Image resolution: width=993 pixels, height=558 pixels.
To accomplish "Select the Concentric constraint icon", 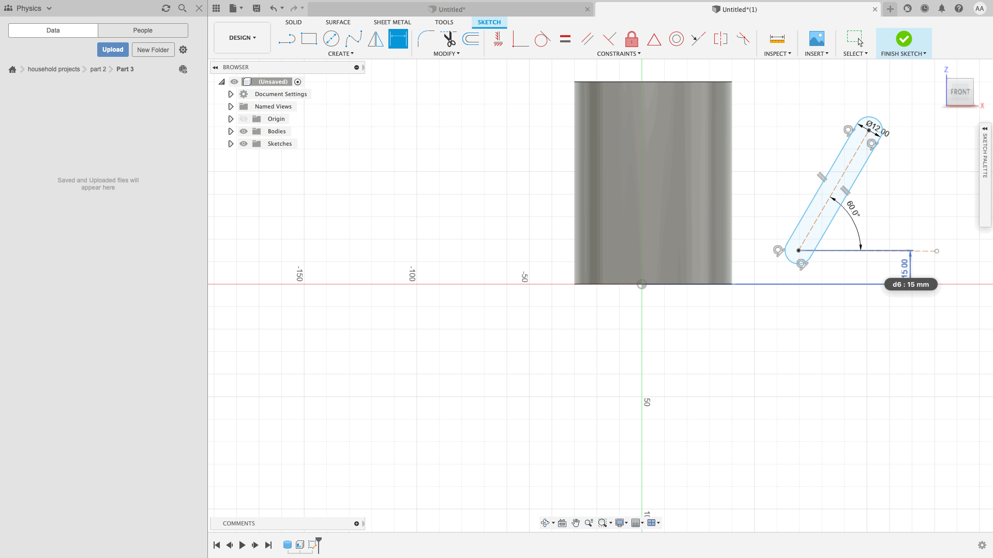I will coord(676,39).
